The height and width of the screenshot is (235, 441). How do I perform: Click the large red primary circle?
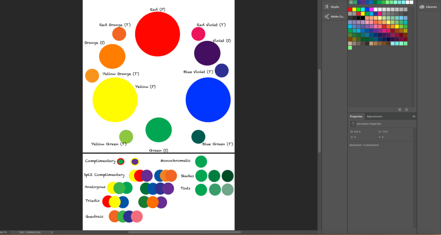[157, 34]
